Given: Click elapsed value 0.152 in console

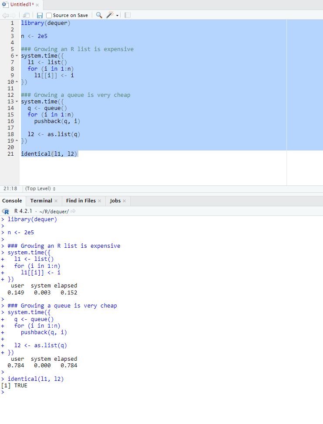Looking at the screenshot, I should tap(69, 293).
